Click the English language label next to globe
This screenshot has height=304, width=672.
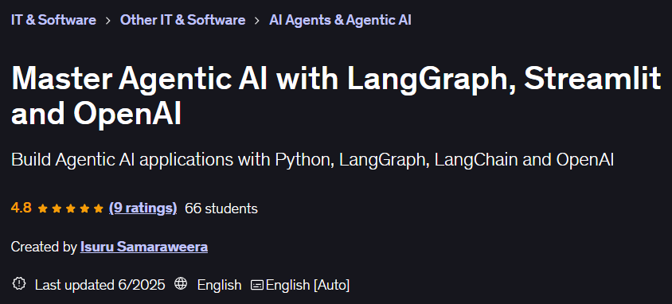(220, 285)
